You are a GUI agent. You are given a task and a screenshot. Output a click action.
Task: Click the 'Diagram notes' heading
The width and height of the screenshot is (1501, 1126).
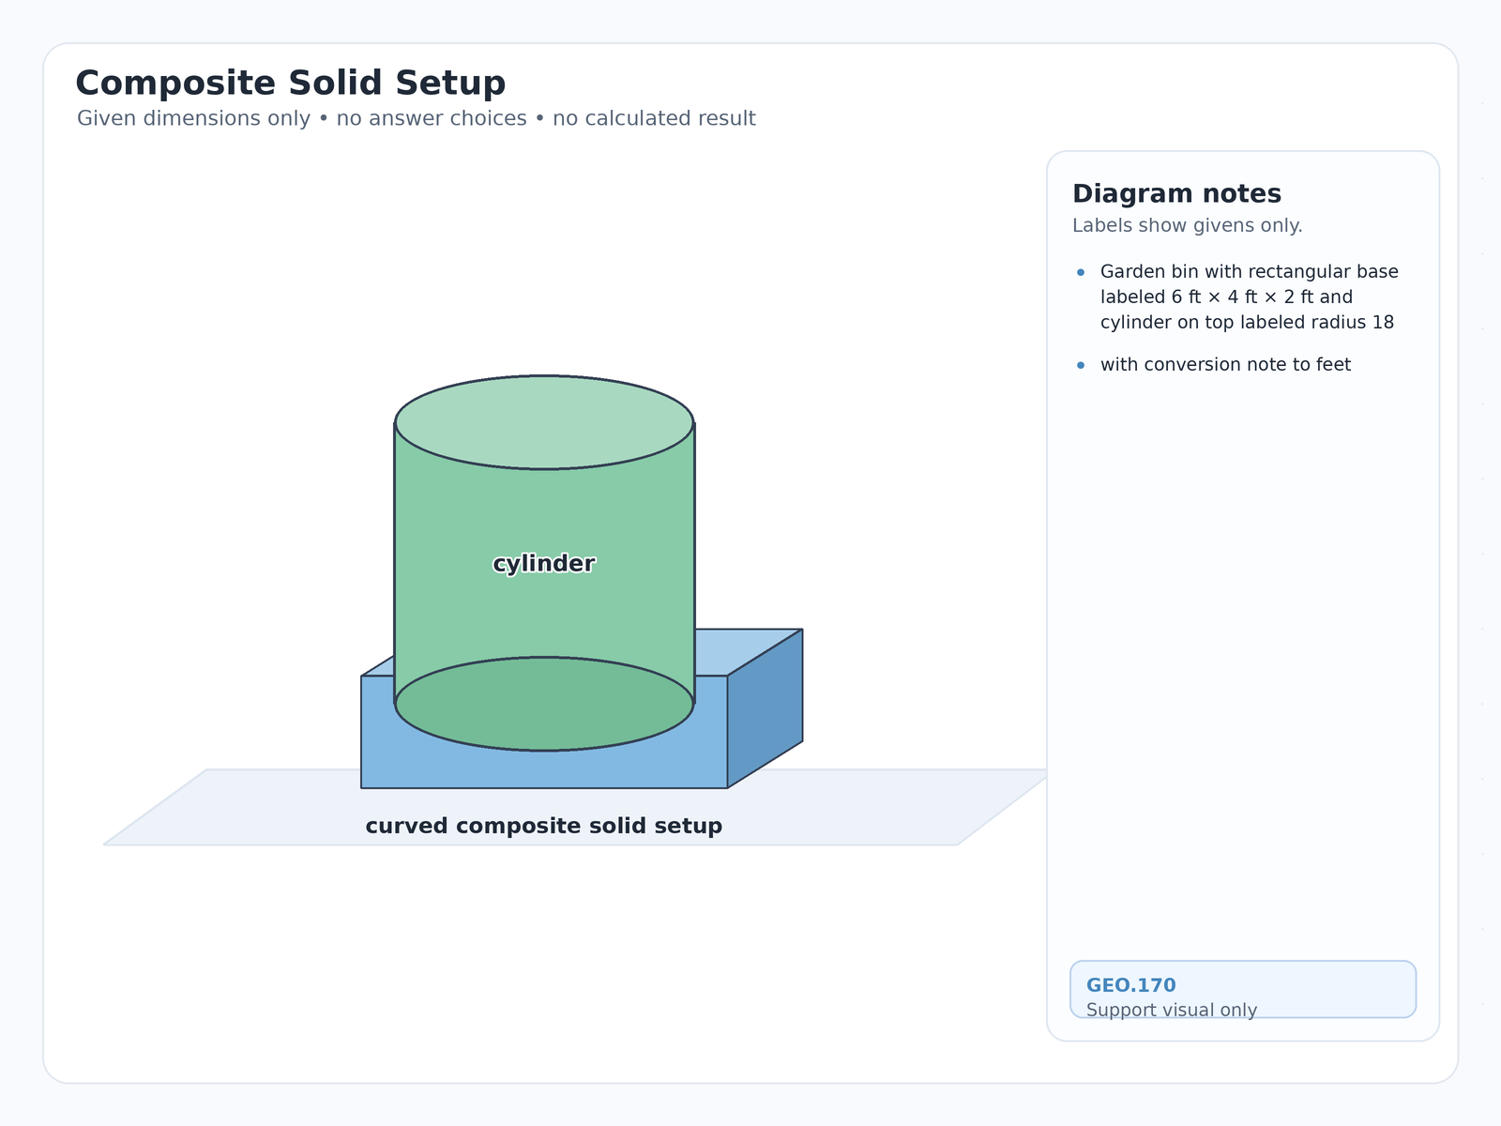pyautogui.click(x=1176, y=194)
